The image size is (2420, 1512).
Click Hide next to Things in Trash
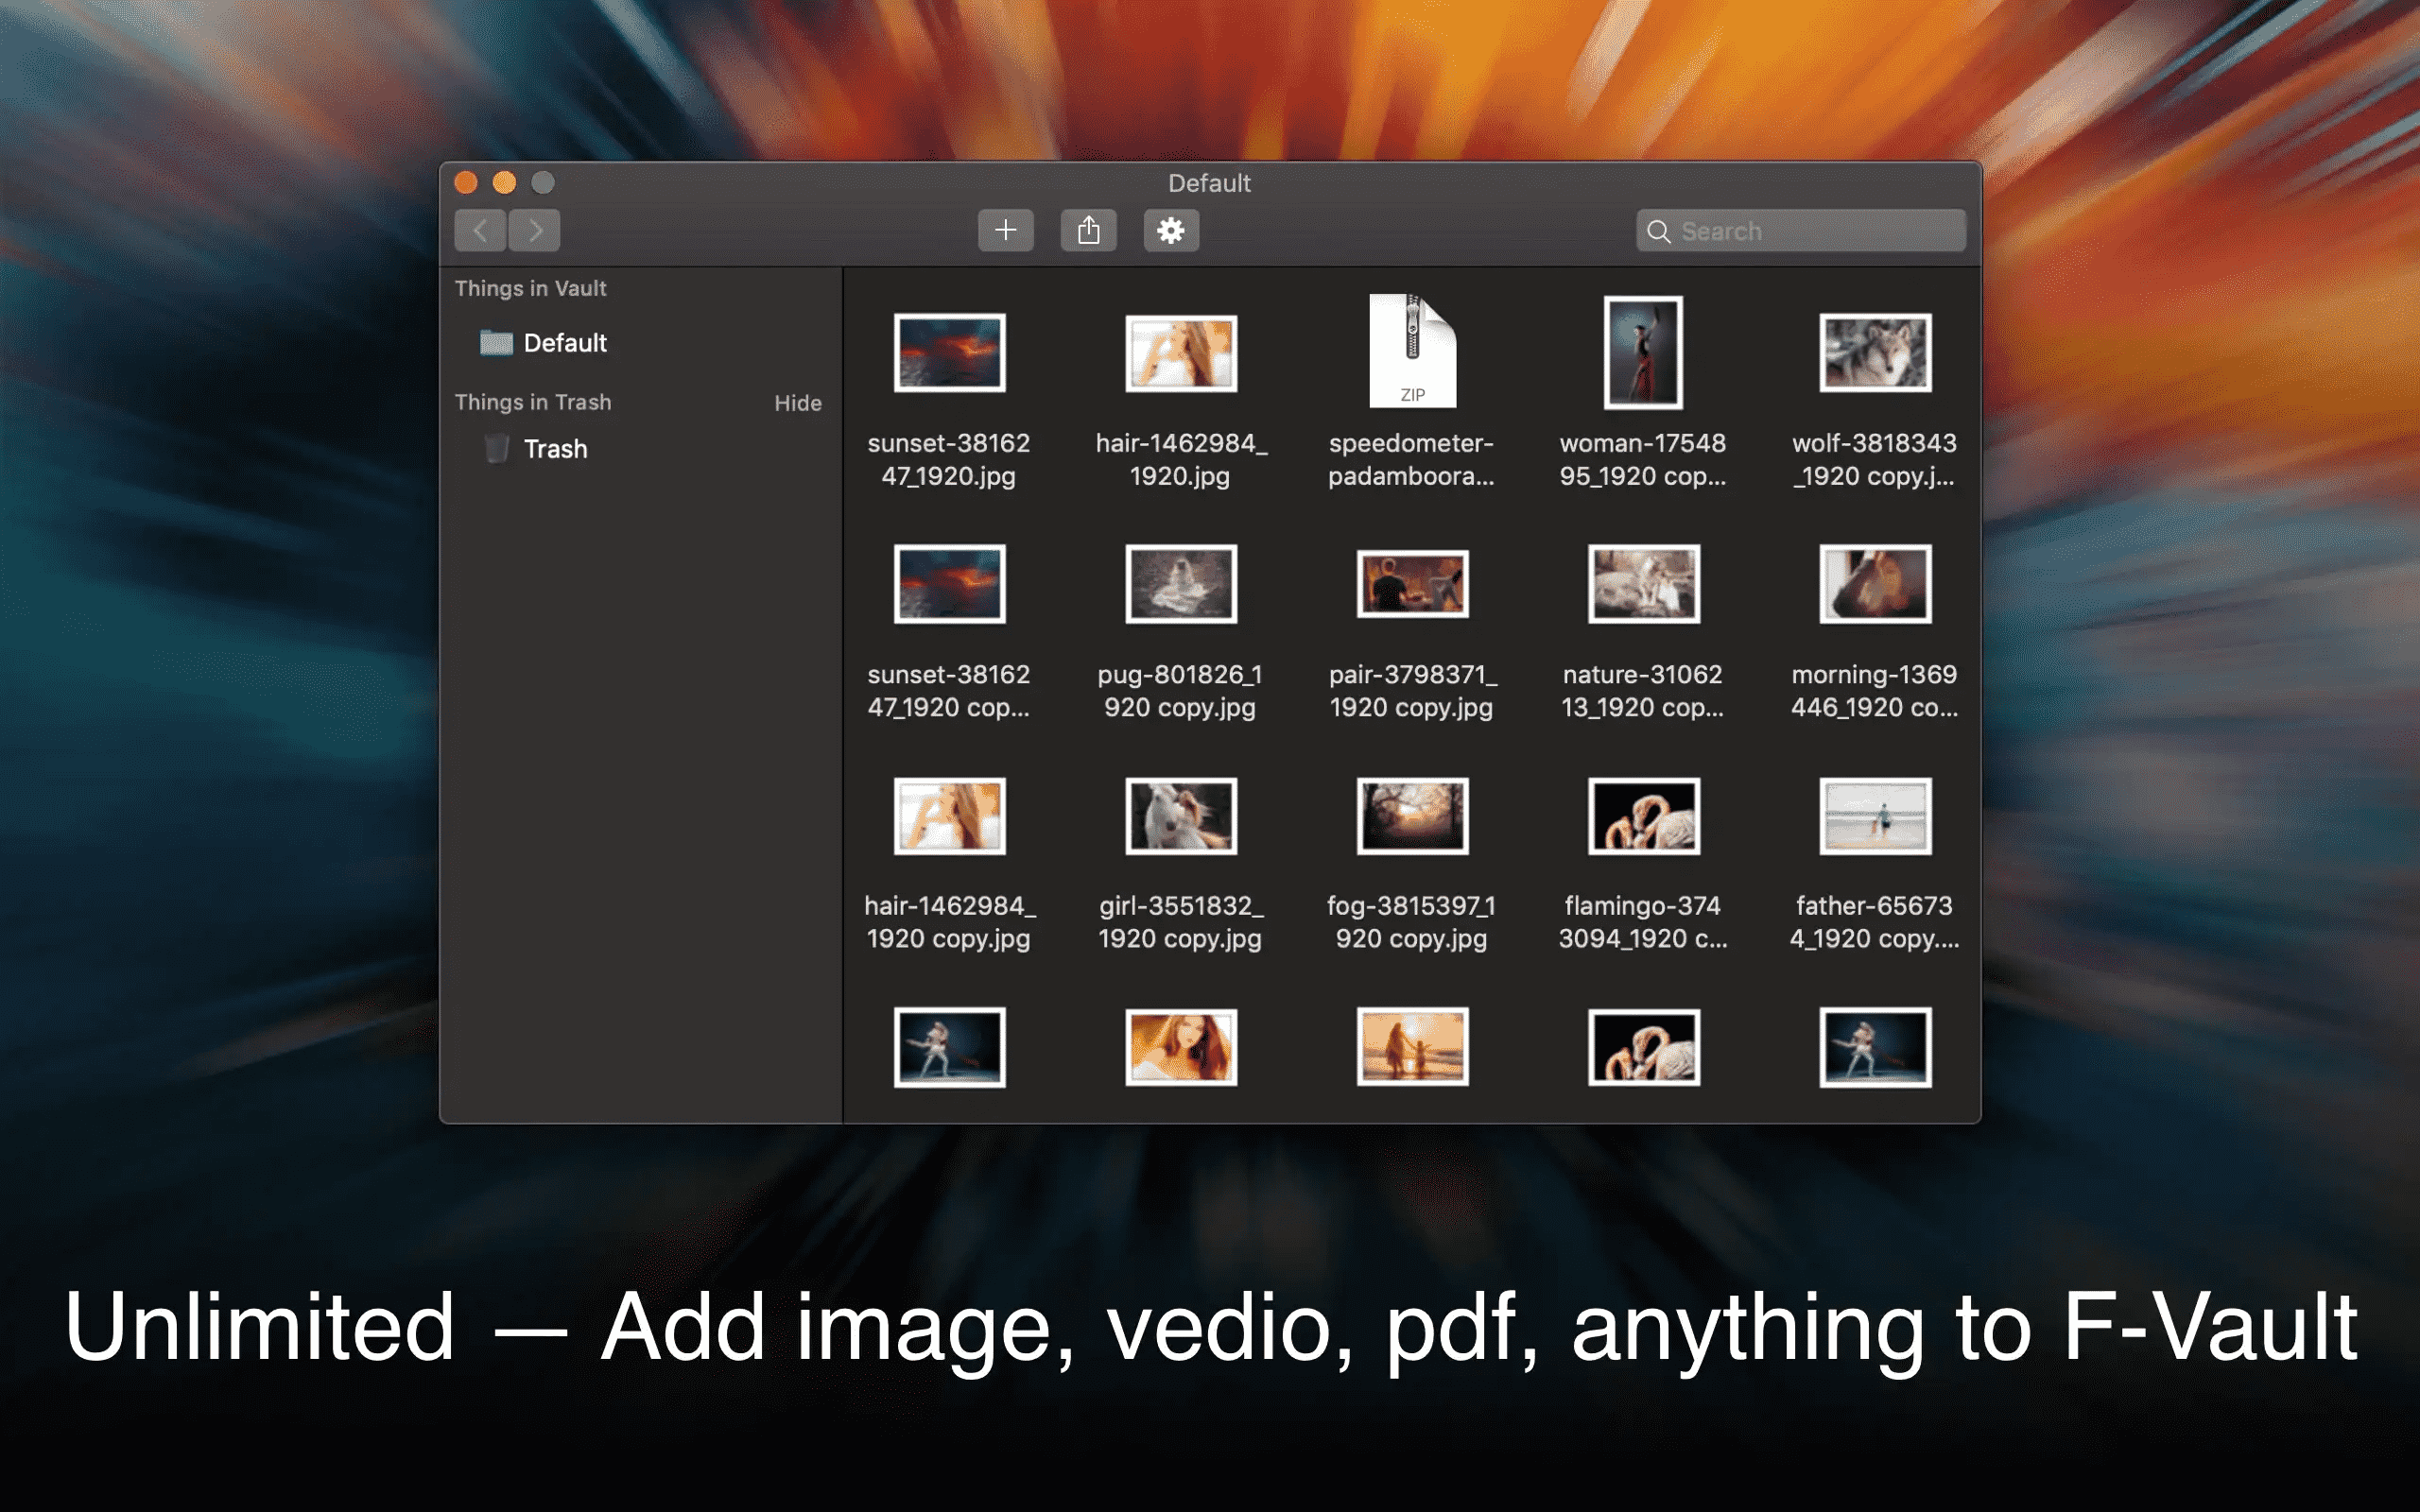798,403
